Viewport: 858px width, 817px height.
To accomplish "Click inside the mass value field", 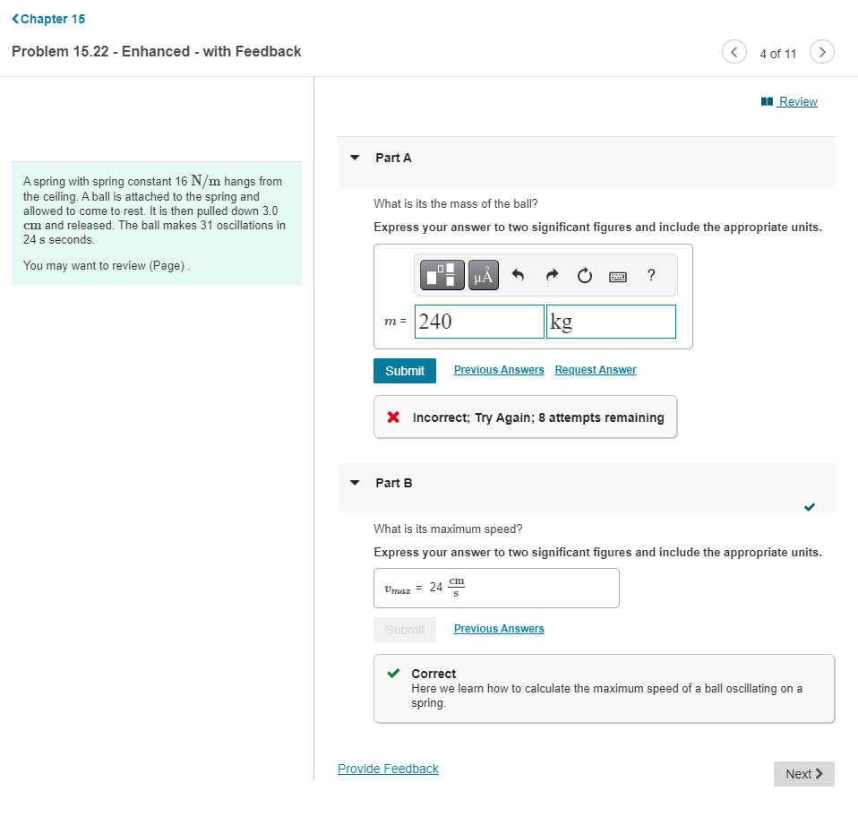I will point(478,321).
